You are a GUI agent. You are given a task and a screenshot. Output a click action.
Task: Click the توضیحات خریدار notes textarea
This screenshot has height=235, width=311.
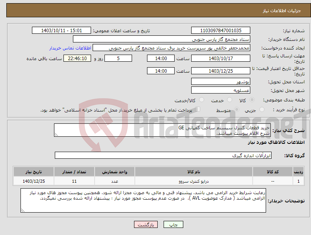point(143,200)
